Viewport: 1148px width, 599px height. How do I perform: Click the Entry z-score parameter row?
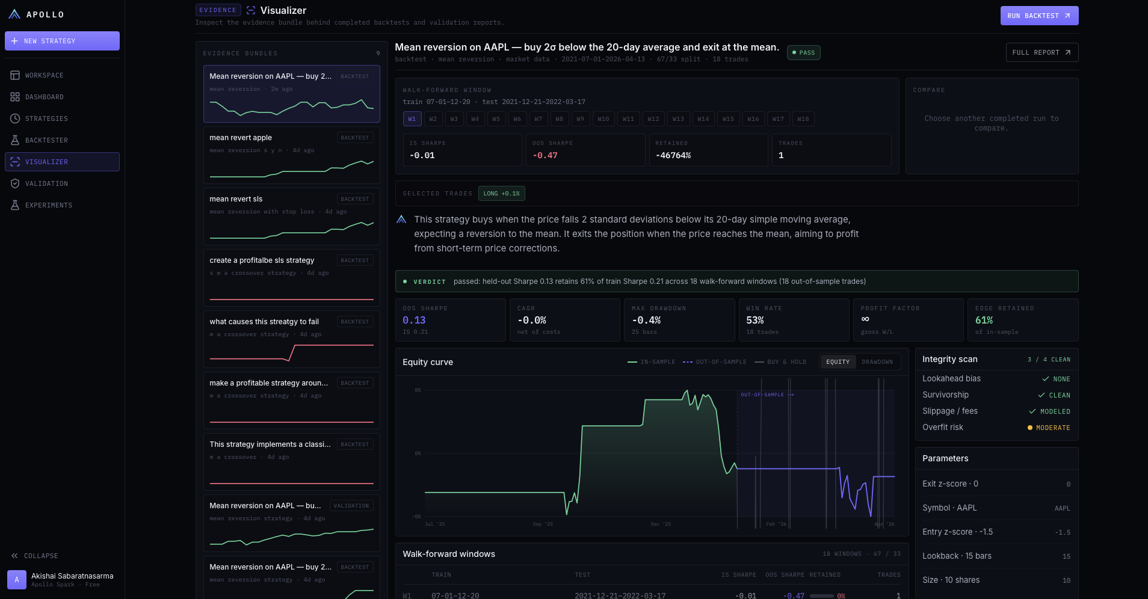(996, 532)
